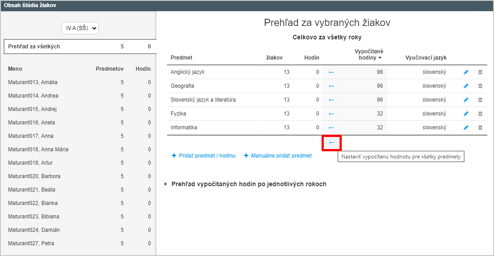Edit Informatika using the pencil icon
494x256 pixels.
[x=466, y=127]
